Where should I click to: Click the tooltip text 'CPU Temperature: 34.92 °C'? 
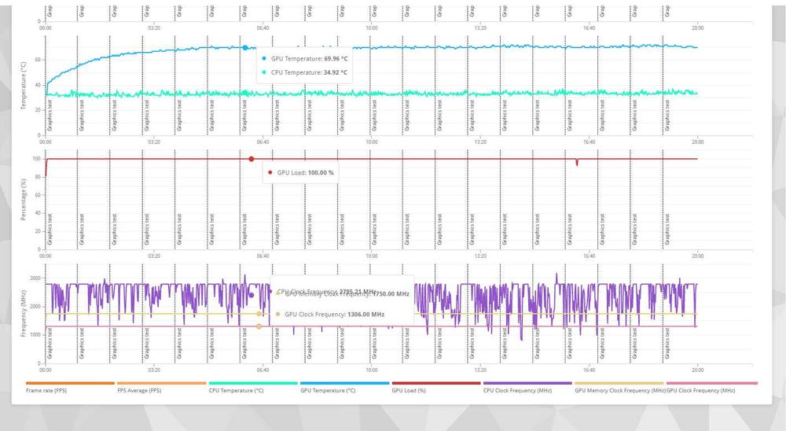(309, 73)
